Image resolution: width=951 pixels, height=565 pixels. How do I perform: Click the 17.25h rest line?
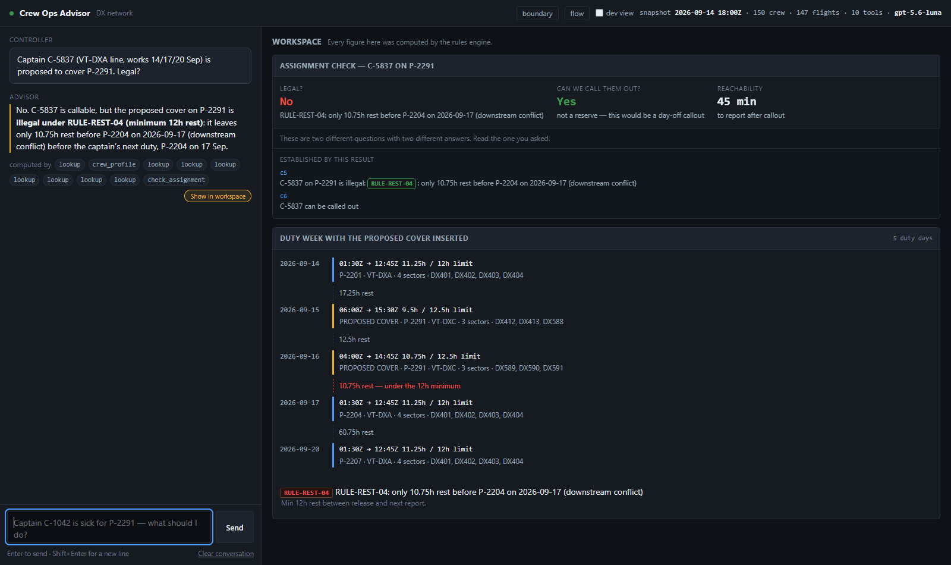[356, 293]
